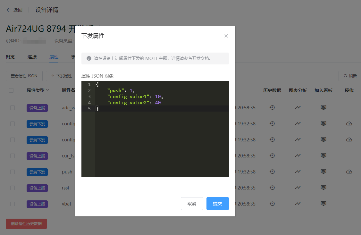
Task: Click the rssi attribute name
Action: click(x=65, y=188)
